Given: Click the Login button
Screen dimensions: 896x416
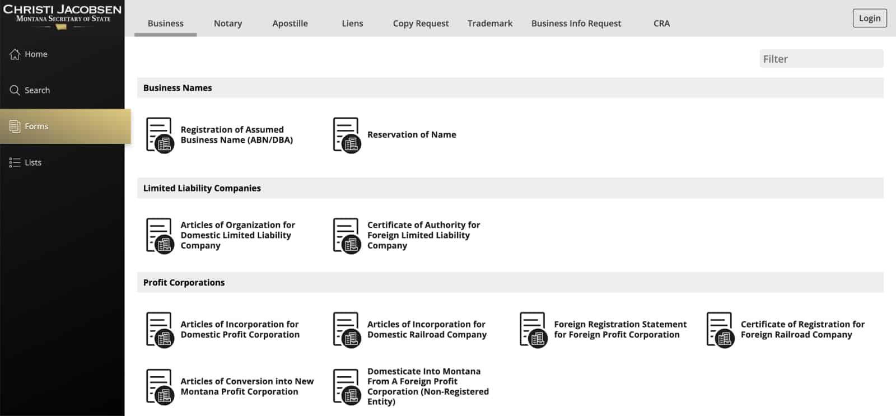Looking at the screenshot, I should [870, 18].
